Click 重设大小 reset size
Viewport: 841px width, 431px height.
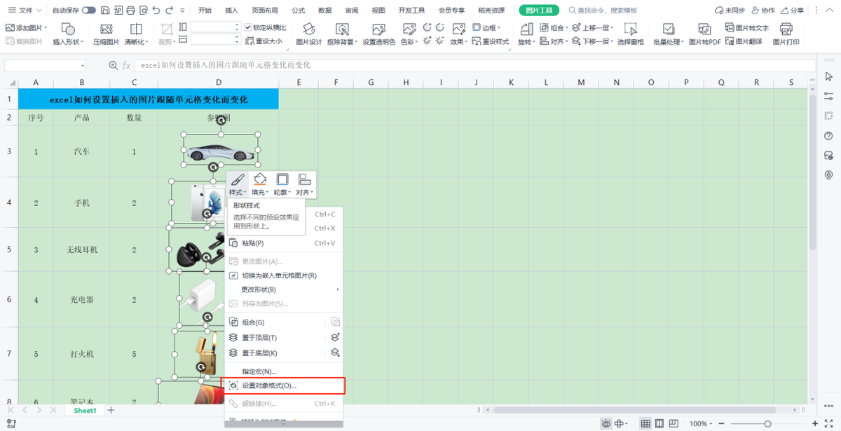click(264, 41)
